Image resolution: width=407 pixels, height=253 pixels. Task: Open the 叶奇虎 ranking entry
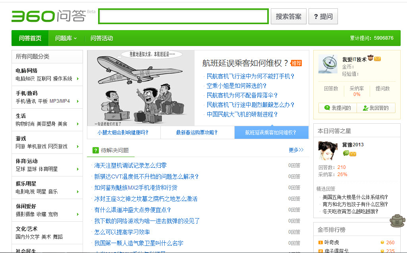click(332, 242)
